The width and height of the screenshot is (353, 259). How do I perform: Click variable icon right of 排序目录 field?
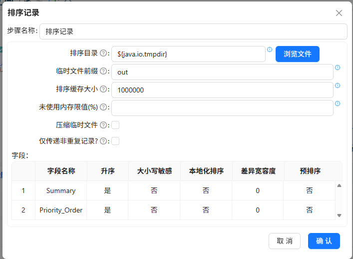[270, 49]
